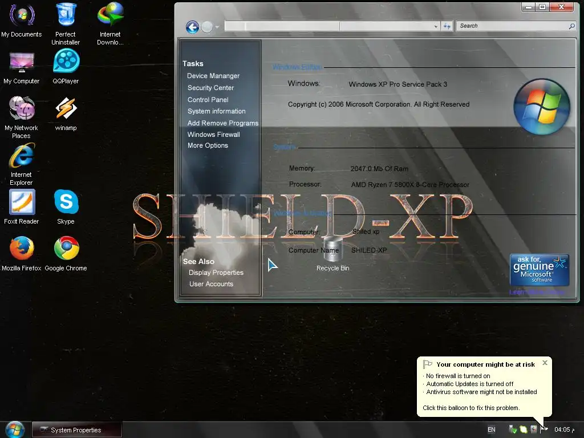Select the QQPlayer desktop icon
Viewport: 584px width, 438px height.
[66, 67]
